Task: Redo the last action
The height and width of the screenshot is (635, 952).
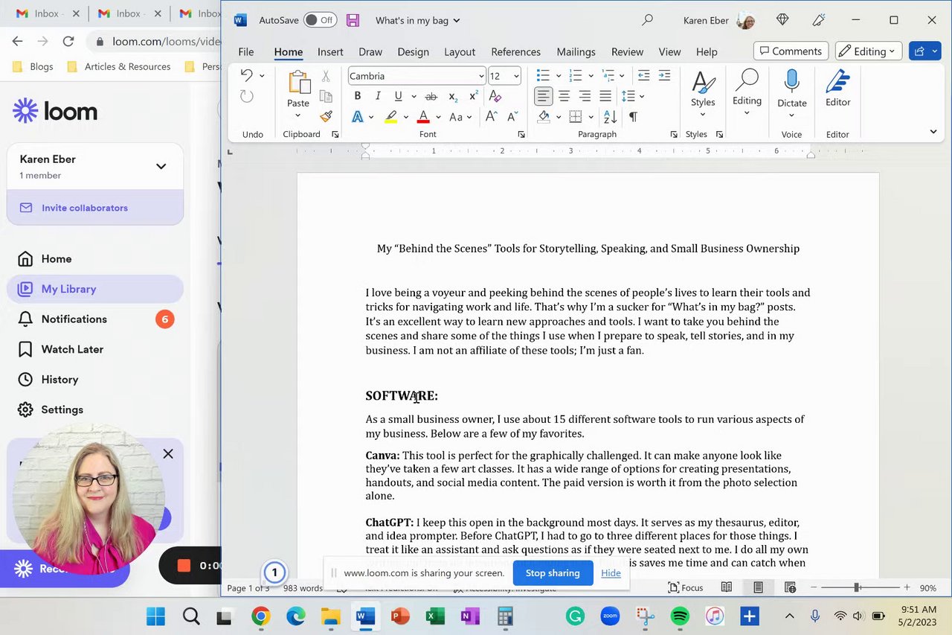Action: pos(246,96)
